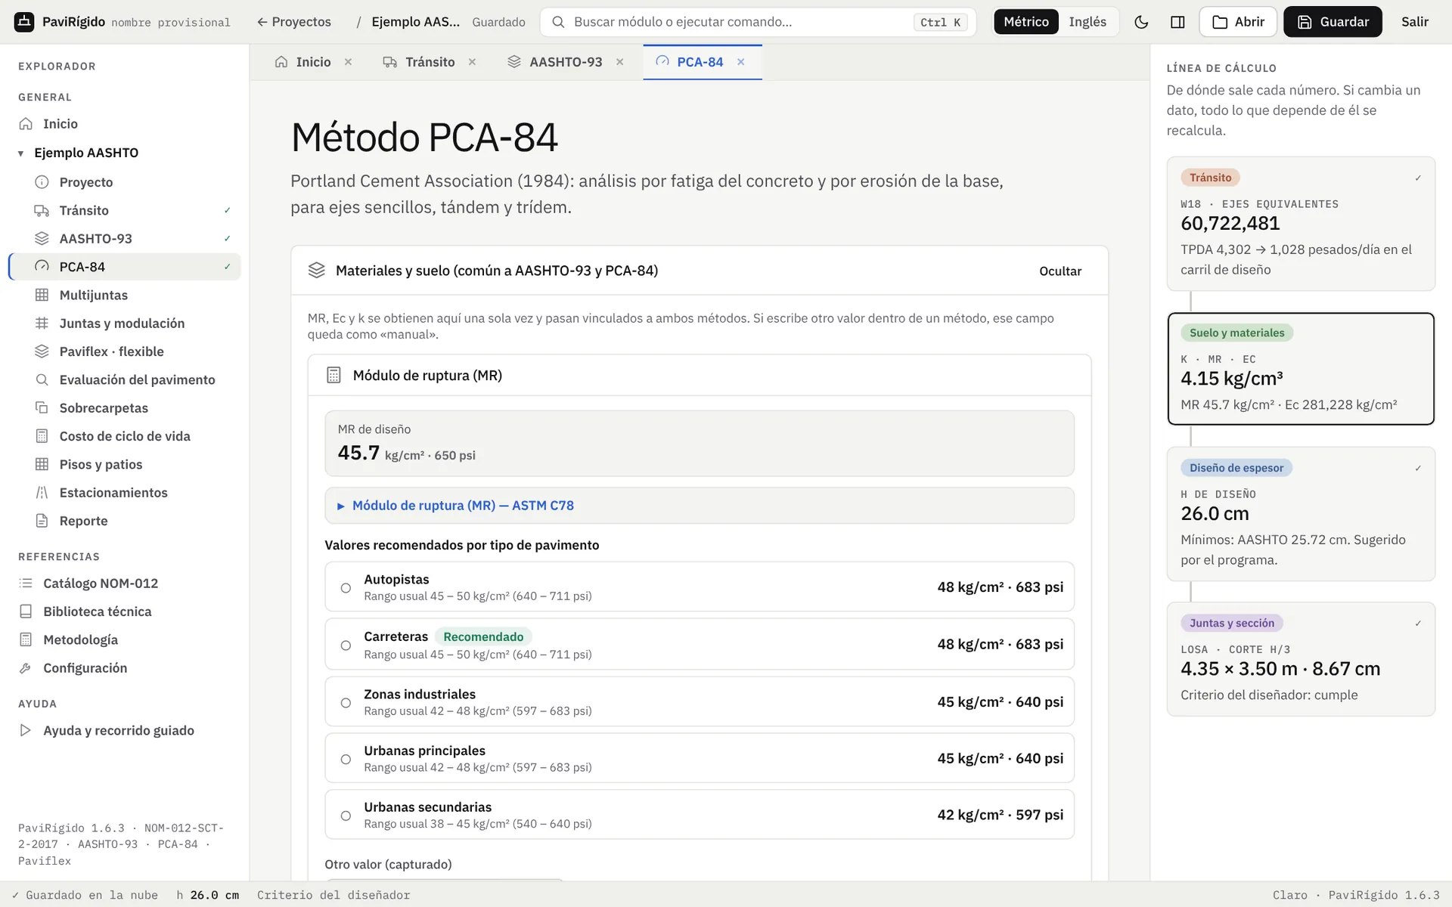Hide the Materiales y suelo section
Image resolution: width=1452 pixels, height=907 pixels.
(x=1060, y=271)
